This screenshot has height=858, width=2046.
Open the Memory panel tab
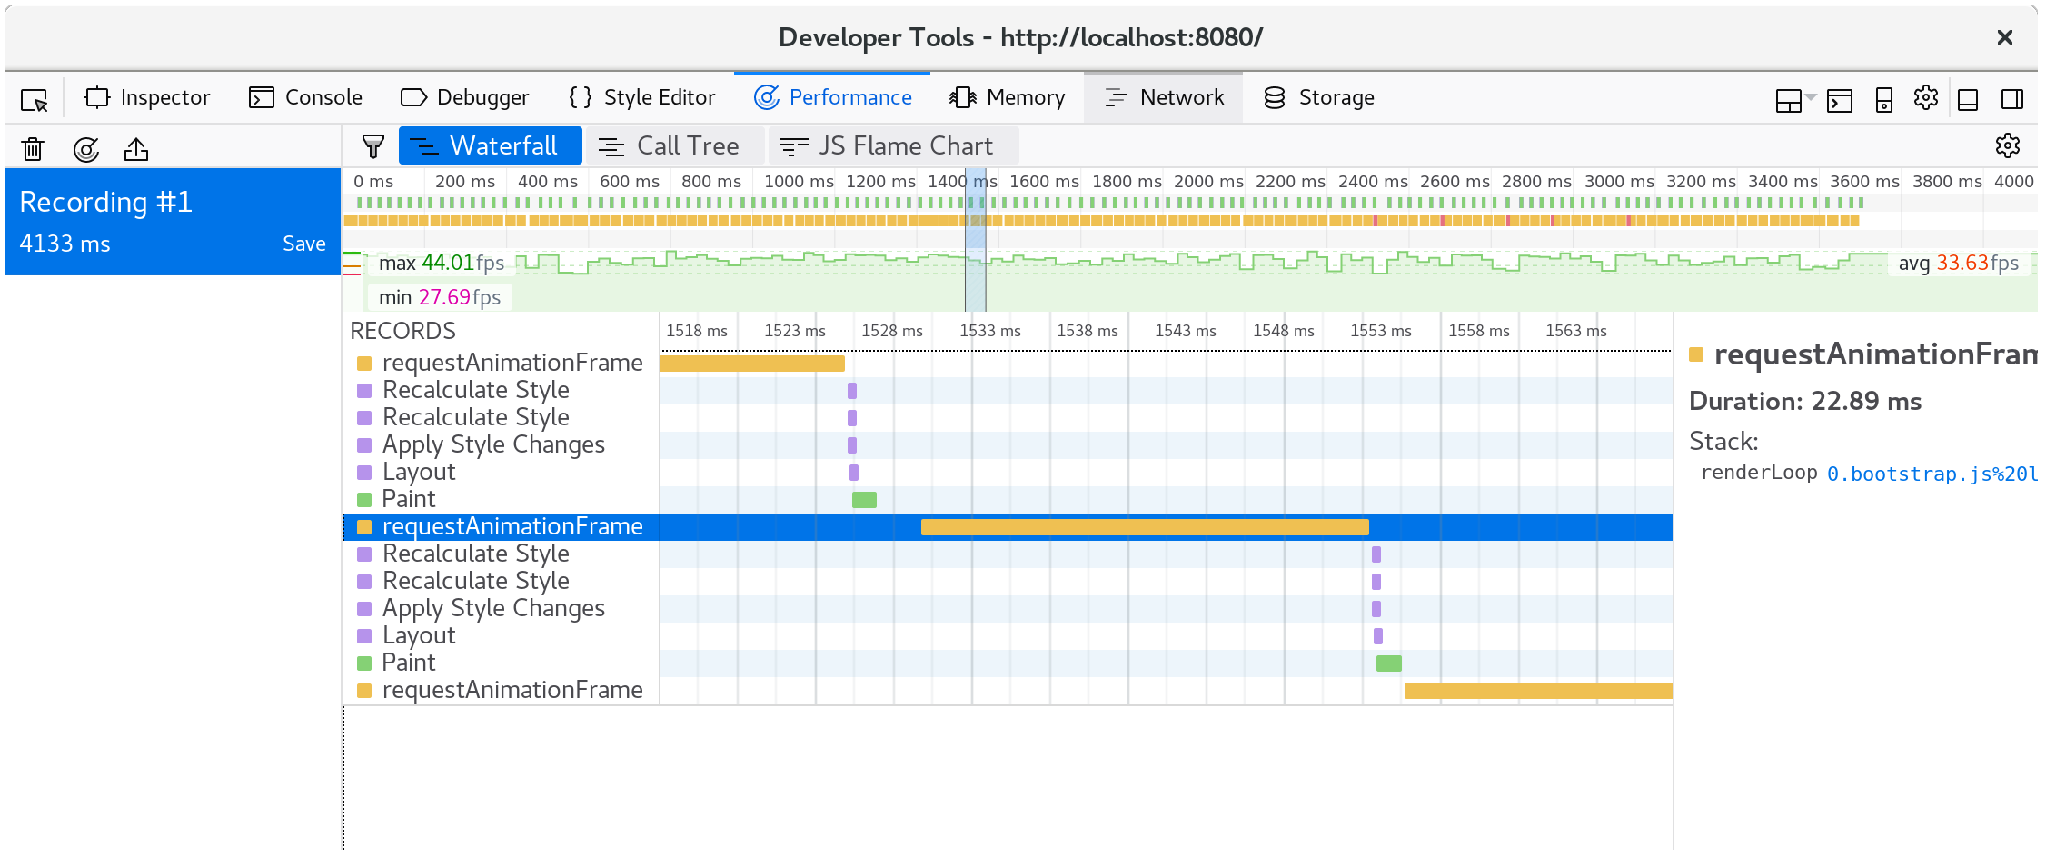click(1008, 97)
